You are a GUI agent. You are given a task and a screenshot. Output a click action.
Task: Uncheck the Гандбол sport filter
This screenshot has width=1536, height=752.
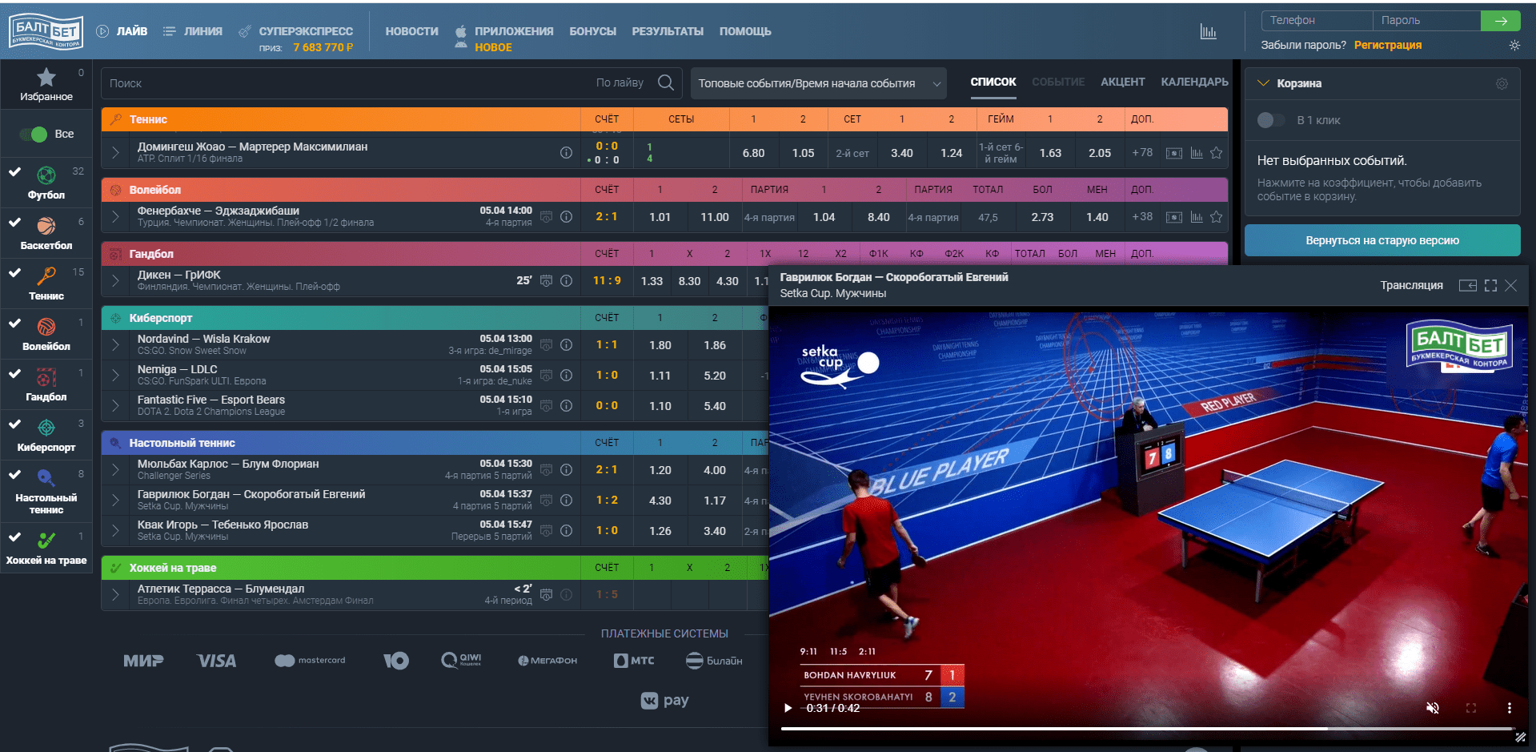coord(14,373)
